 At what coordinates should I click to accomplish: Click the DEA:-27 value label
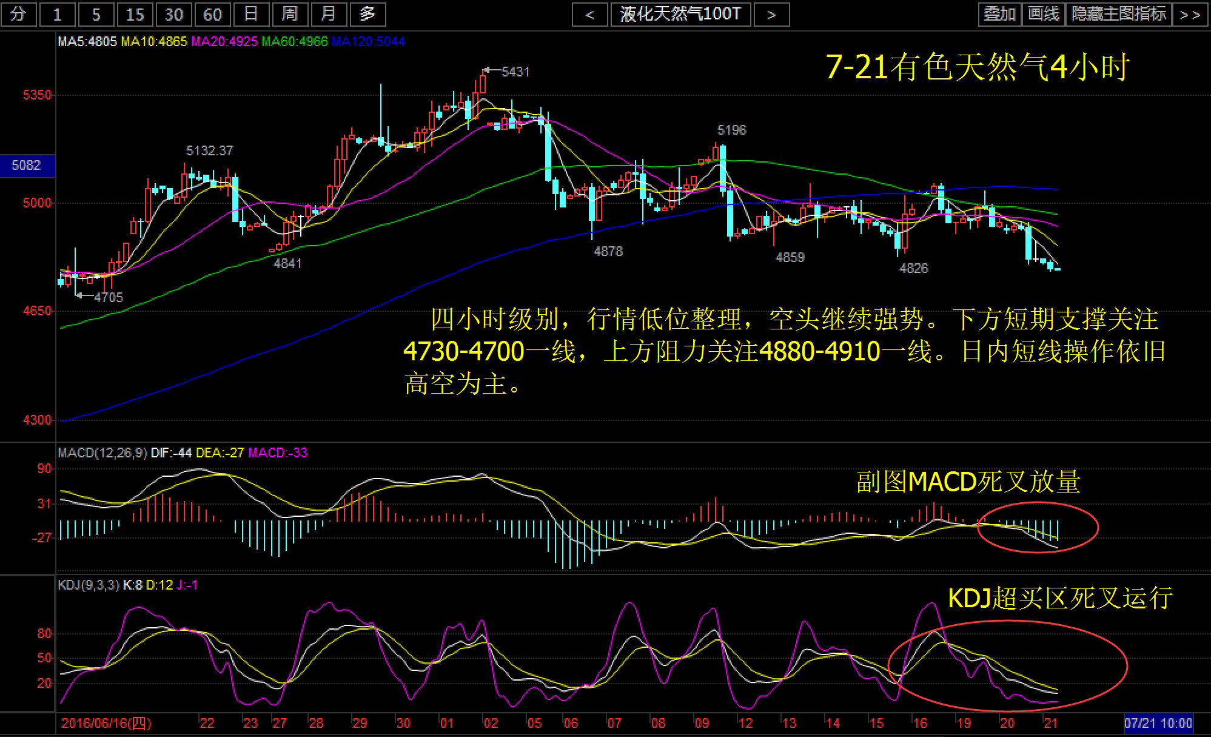pyautogui.click(x=220, y=453)
